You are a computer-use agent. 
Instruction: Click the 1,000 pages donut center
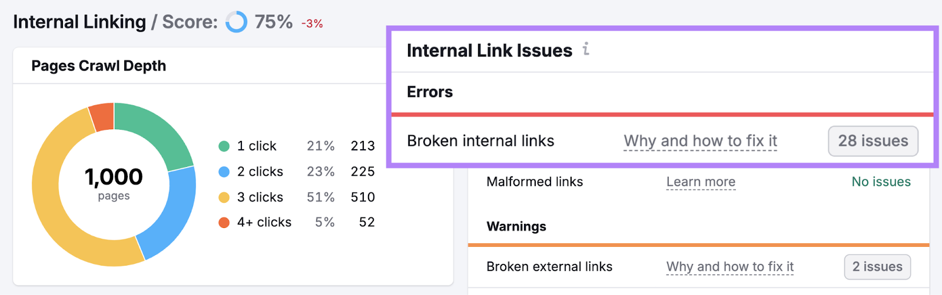pos(114,183)
